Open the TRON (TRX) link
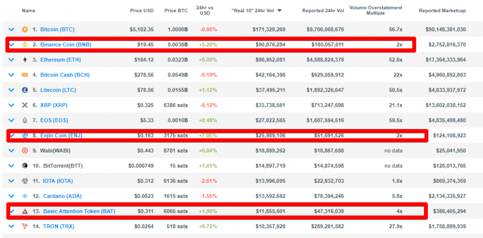The width and height of the screenshot is (483, 238). click(x=59, y=226)
